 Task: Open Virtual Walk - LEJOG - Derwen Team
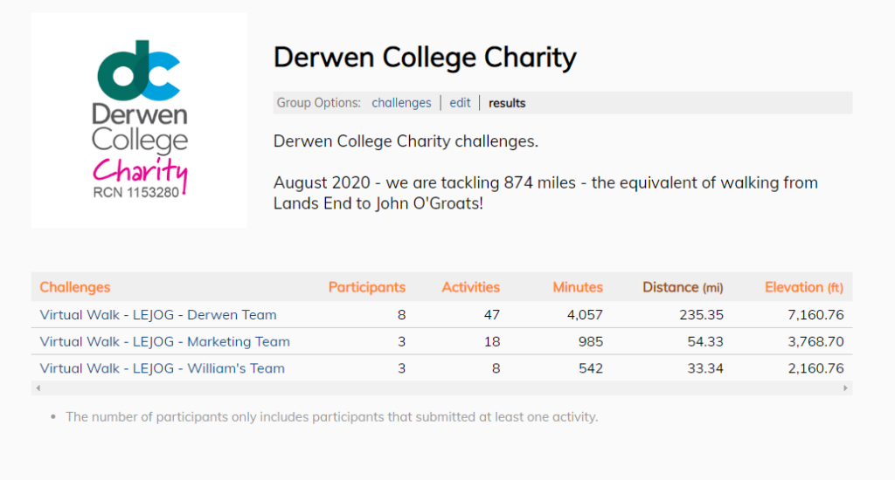point(158,315)
